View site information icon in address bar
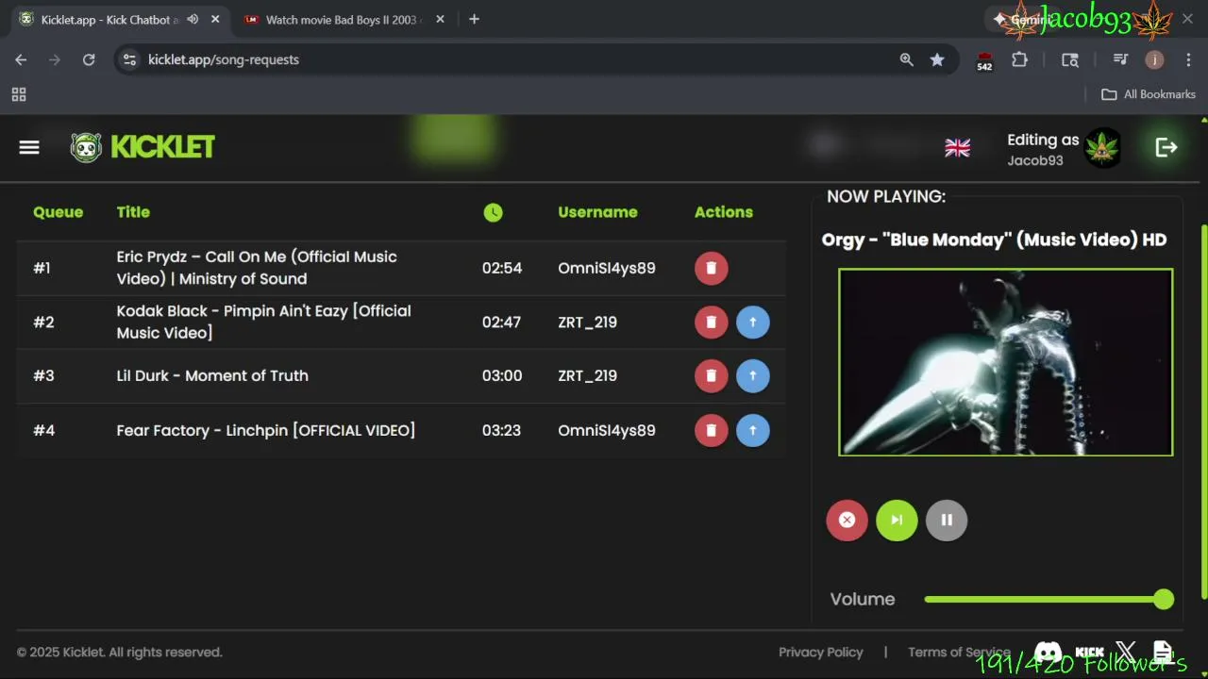Image resolution: width=1208 pixels, height=679 pixels. coord(130,59)
